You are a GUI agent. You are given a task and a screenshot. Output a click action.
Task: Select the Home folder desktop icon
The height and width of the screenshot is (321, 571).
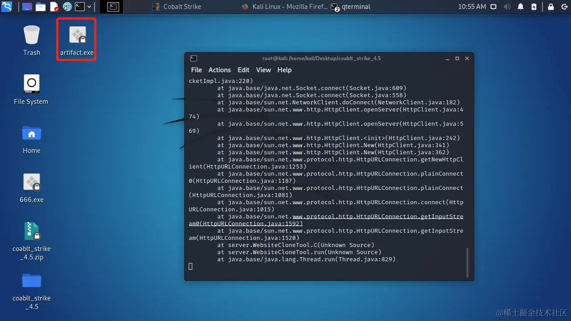point(32,139)
